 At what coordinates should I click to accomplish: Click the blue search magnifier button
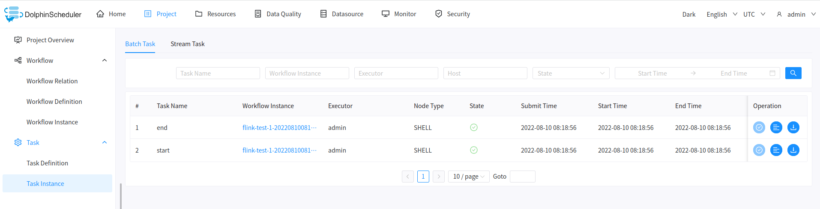[793, 73]
